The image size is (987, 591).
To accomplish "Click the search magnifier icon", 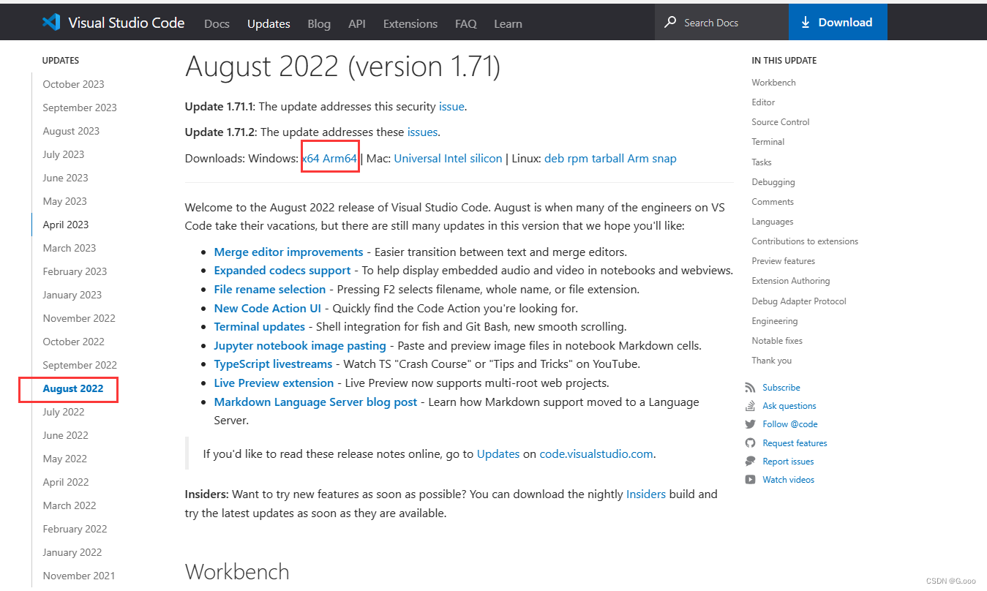I will [670, 22].
